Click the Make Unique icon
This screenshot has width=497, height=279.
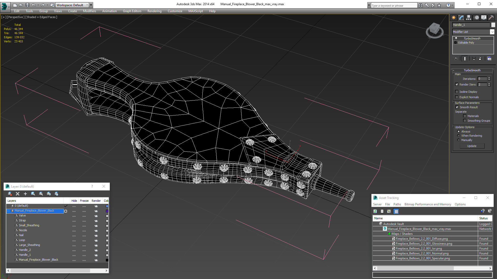(474, 59)
